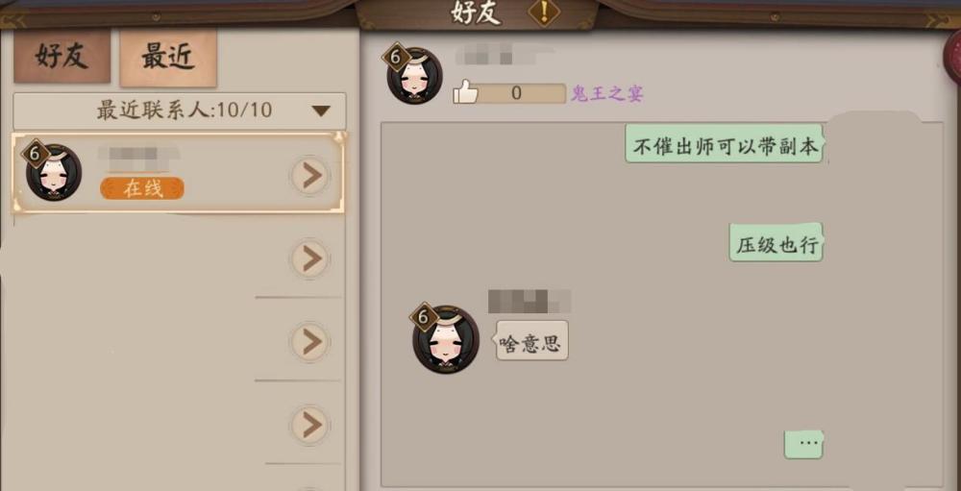Tap the thumbs-up like icon

coord(464,93)
